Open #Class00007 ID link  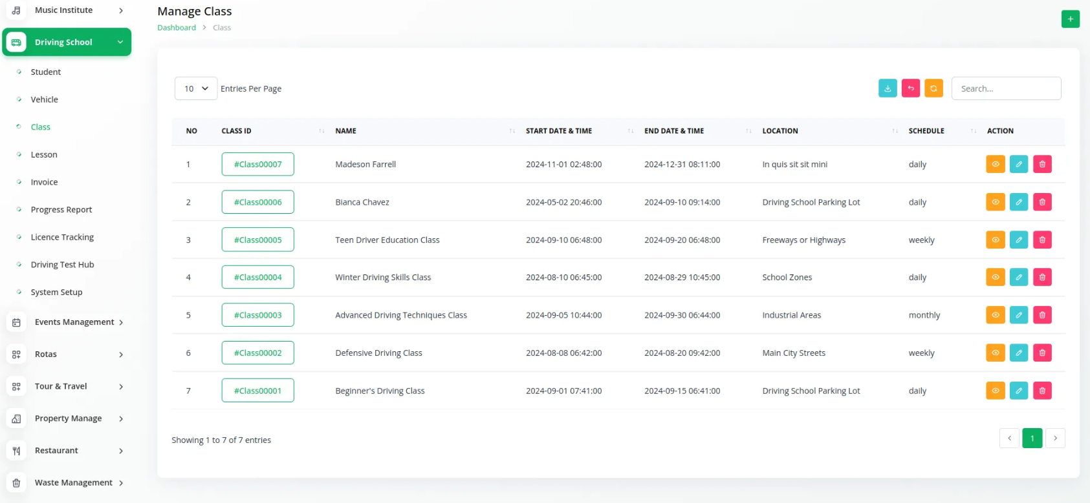[x=257, y=164]
